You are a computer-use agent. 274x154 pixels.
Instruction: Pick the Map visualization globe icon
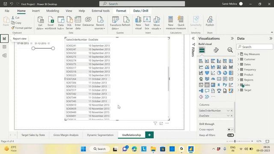(201, 79)
